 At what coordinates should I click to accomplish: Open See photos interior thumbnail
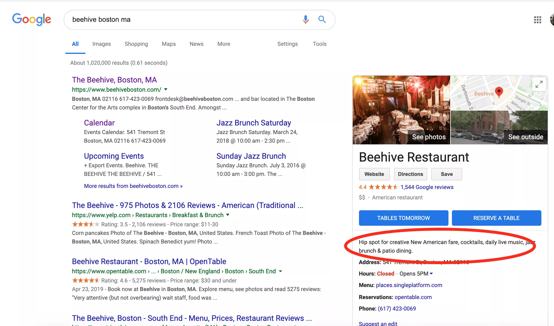(401, 110)
